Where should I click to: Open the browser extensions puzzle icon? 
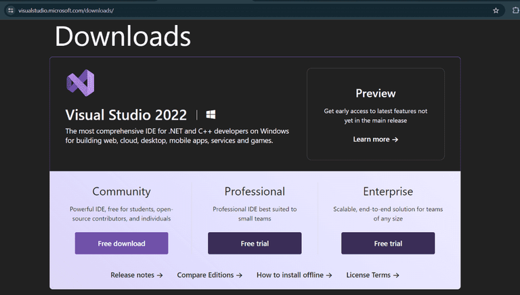pyautogui.click(x=514, y=11)
